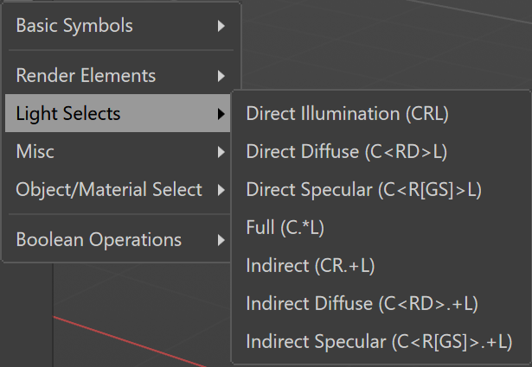Choose Indirect Specular light select
This screenshot has width=532, height=367.
pyautogui.click(x=381, y=341)
